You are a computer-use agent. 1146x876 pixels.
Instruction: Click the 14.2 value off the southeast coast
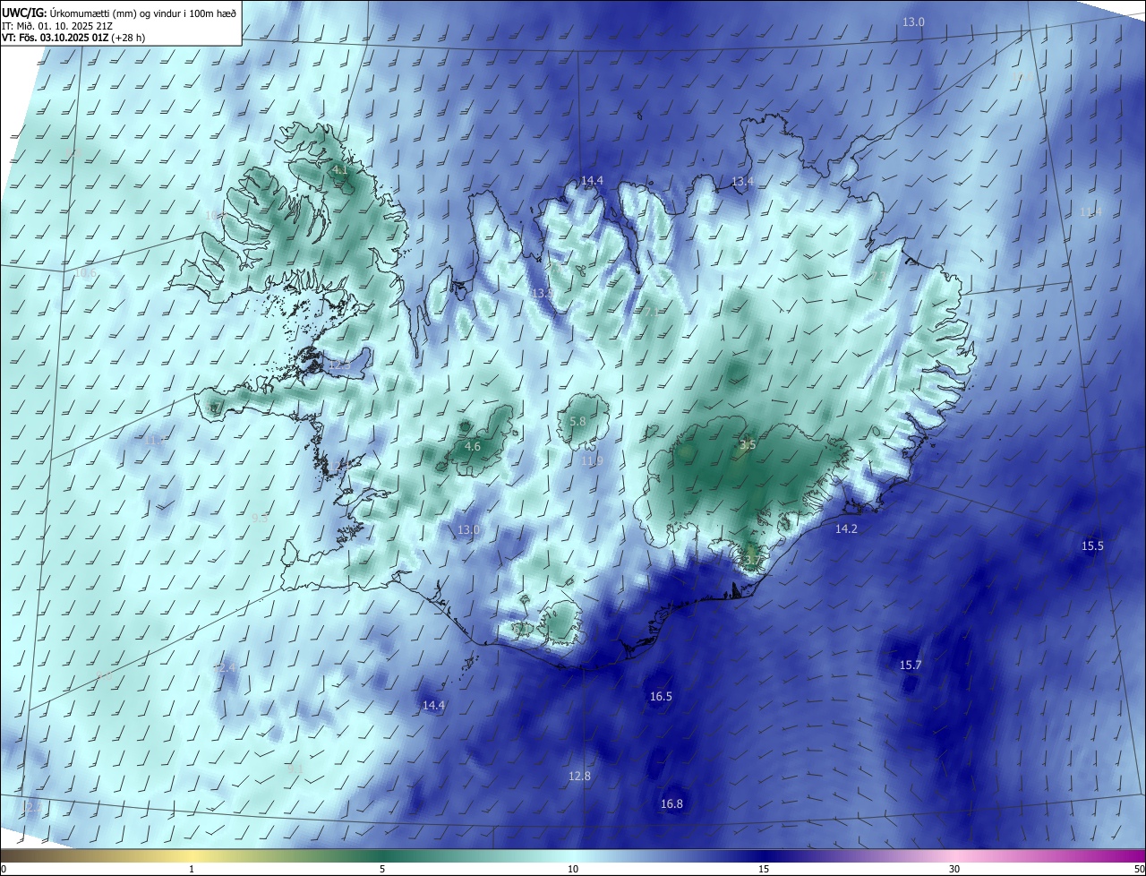(846, 528)
